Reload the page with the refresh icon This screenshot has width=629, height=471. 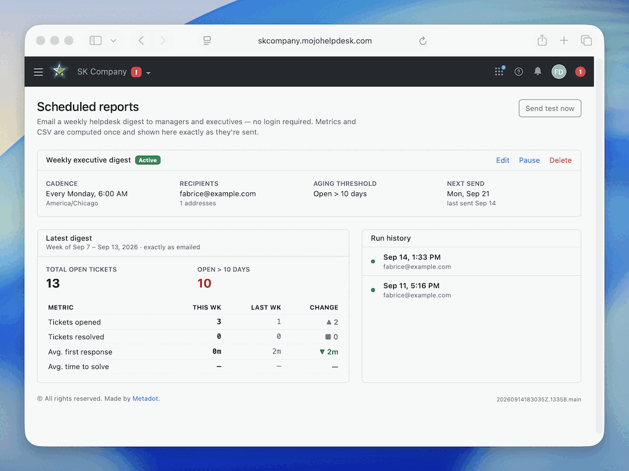point(422,41)
